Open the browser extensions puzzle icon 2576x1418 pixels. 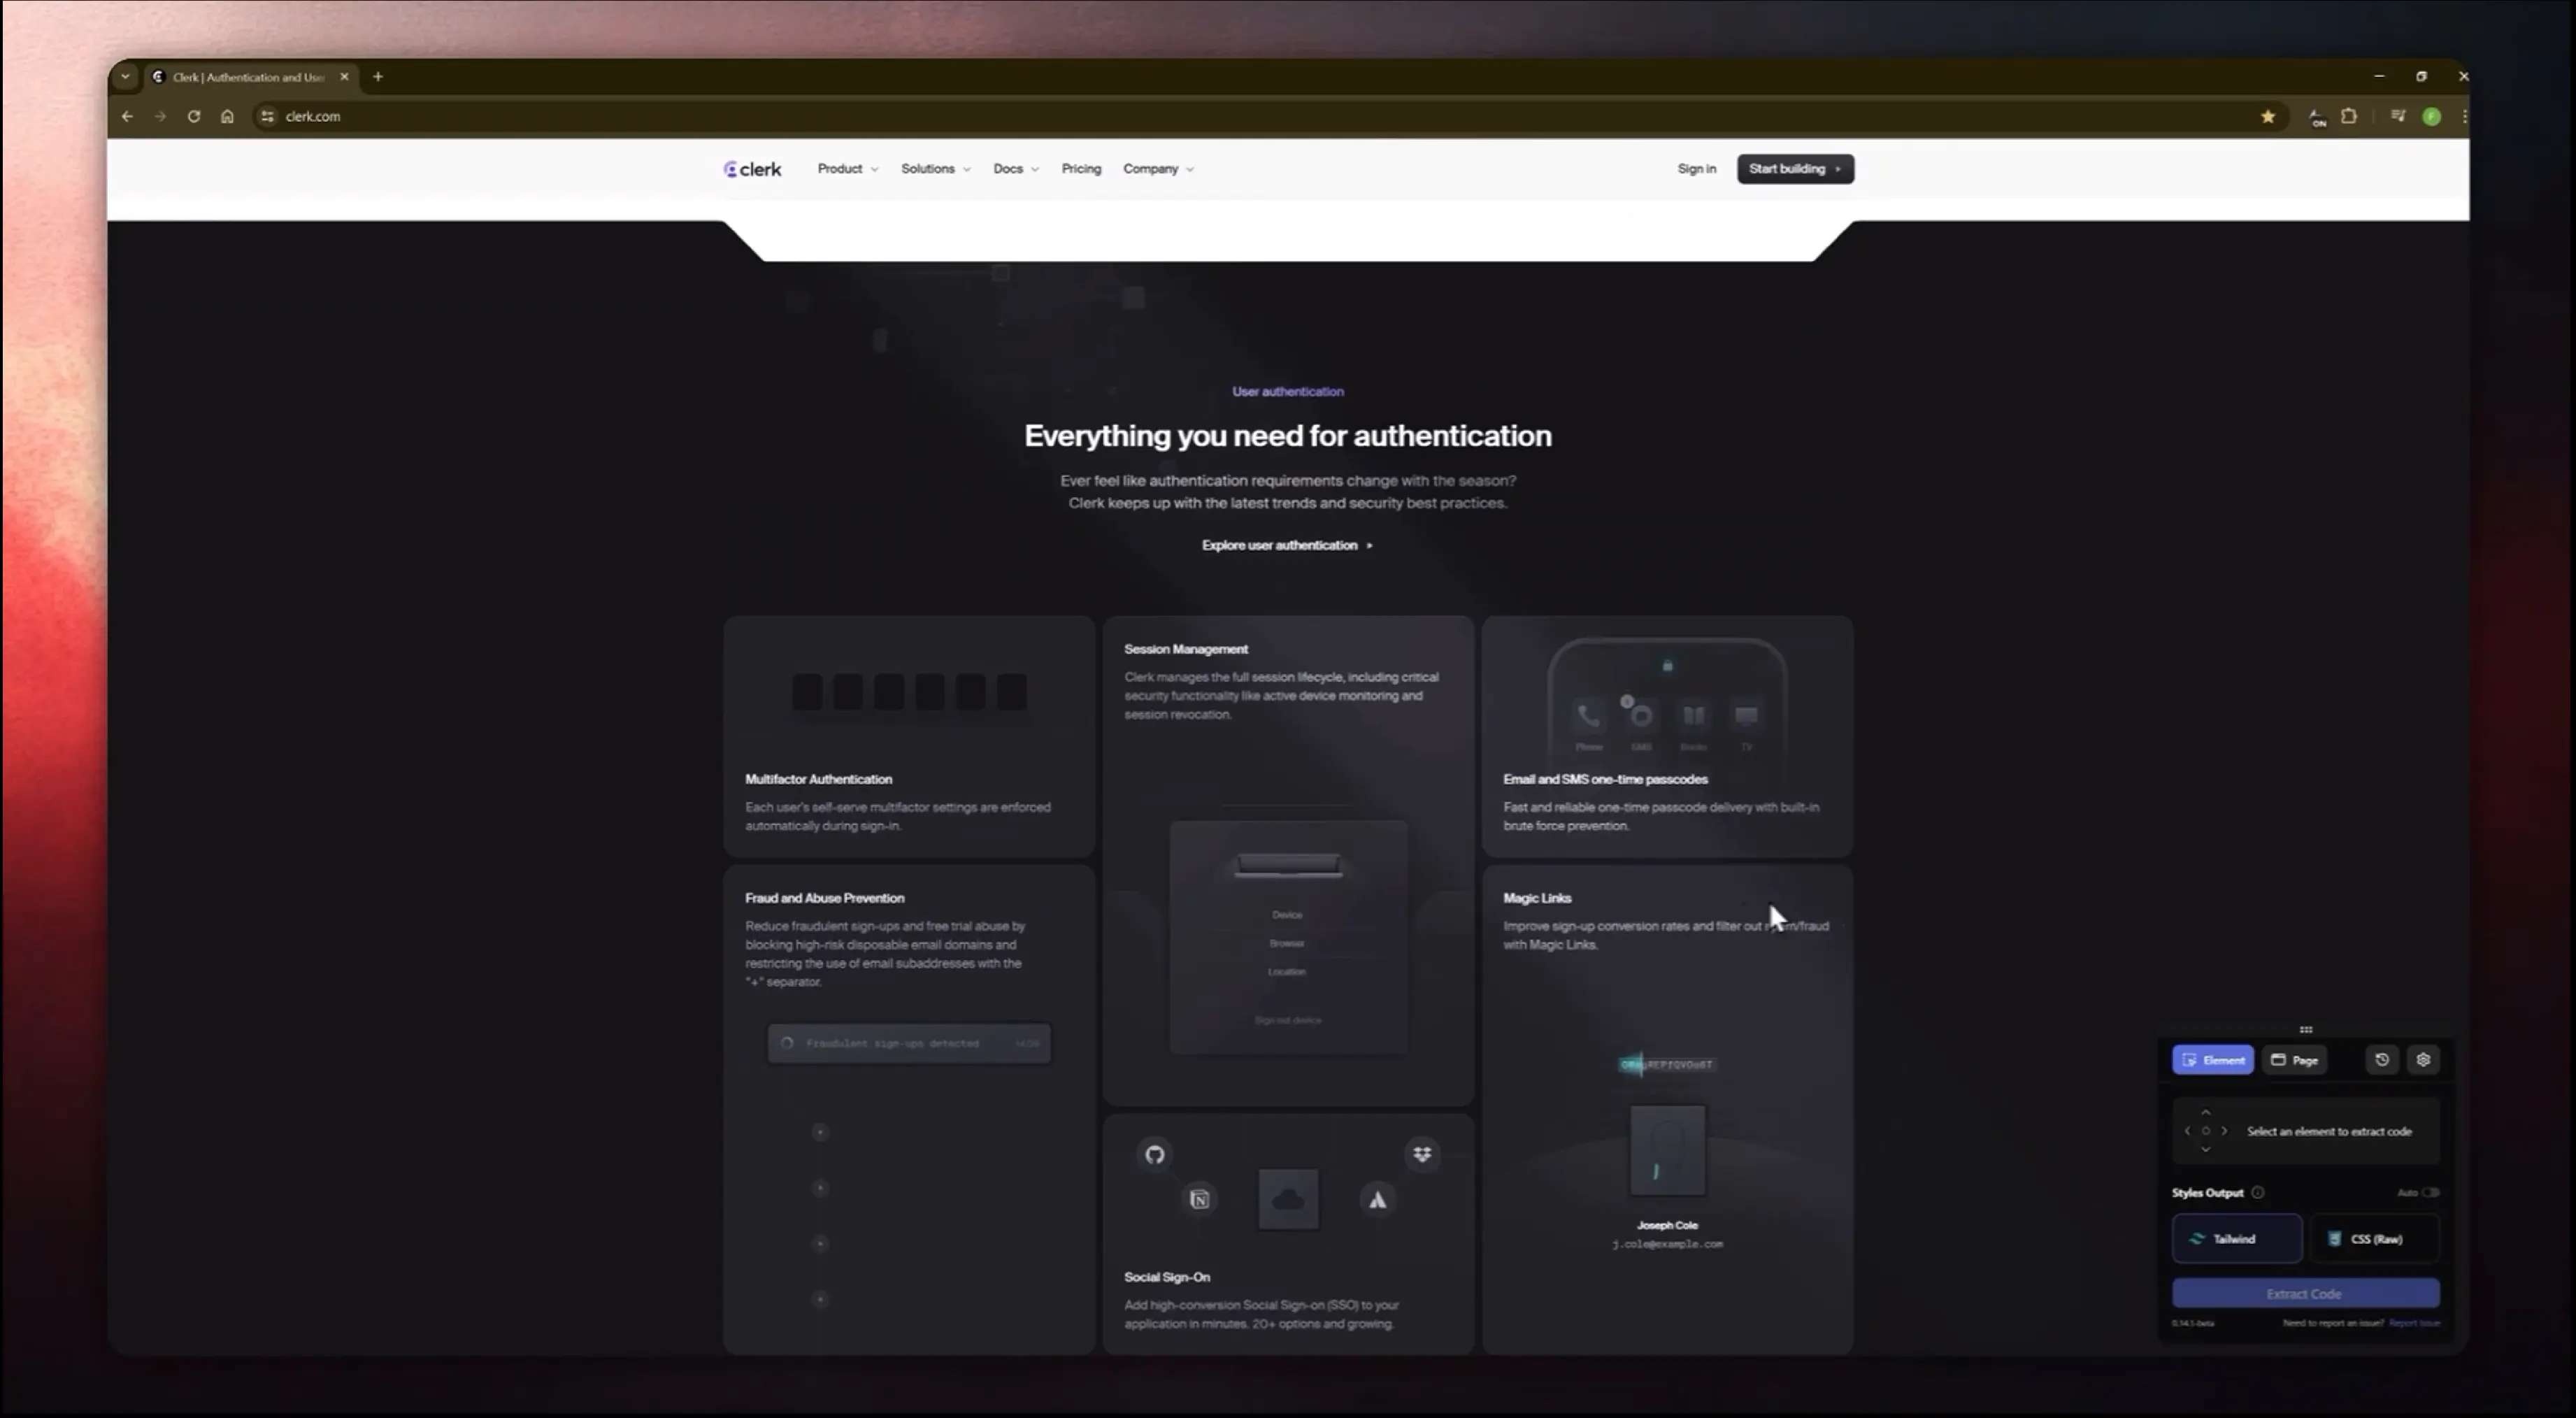pyautogui.click(x=2348, y=117)
